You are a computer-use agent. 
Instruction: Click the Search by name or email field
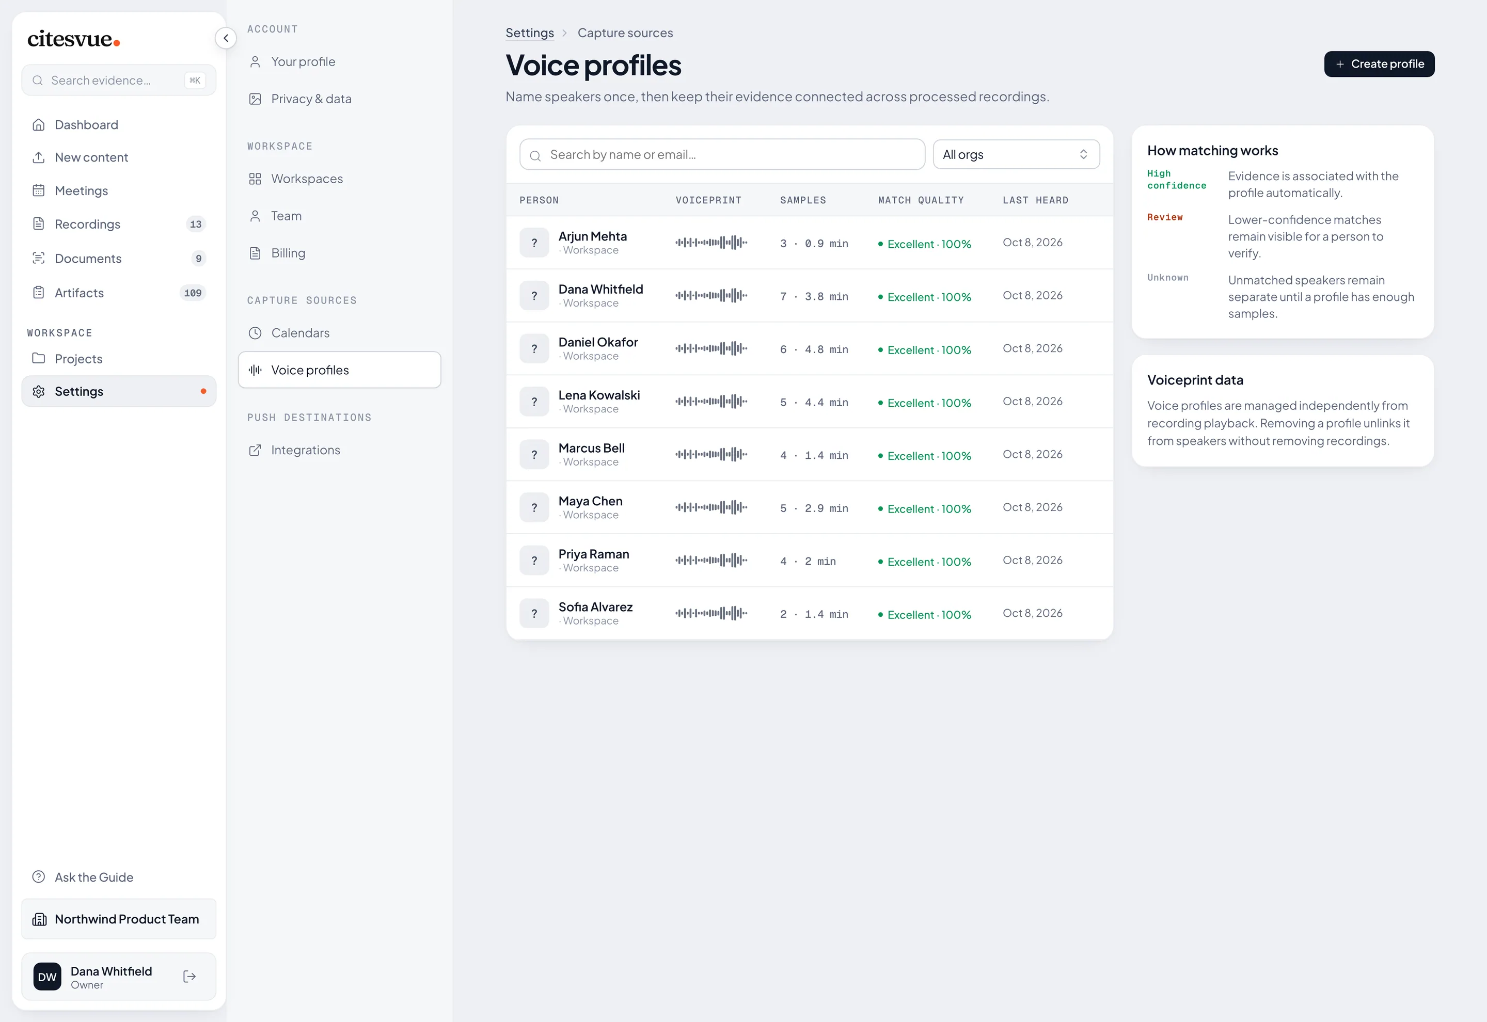[722, 154]
